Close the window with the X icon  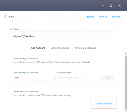tap(120, 6)
